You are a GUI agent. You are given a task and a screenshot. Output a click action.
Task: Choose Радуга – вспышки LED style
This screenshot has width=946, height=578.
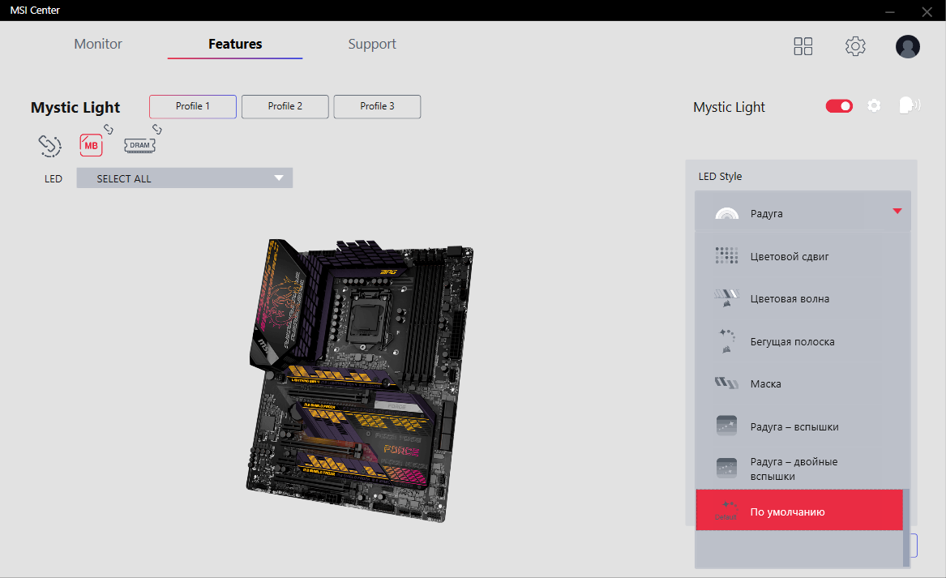(799, 426)
